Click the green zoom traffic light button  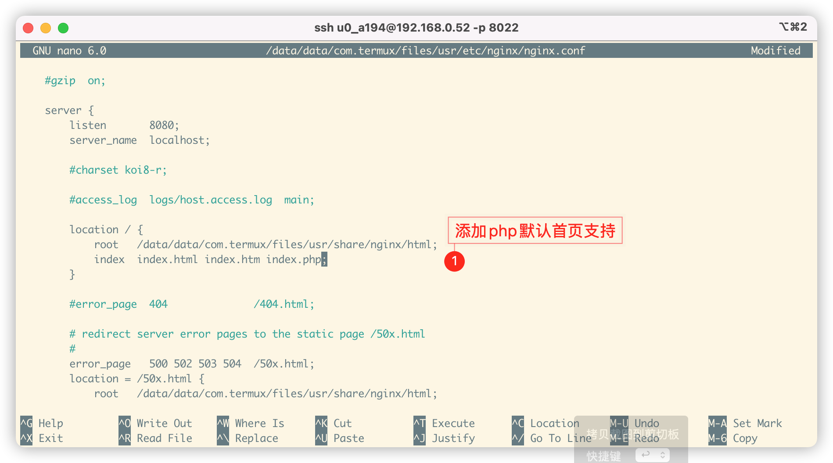pyautogui.click(x=63, y=28)
